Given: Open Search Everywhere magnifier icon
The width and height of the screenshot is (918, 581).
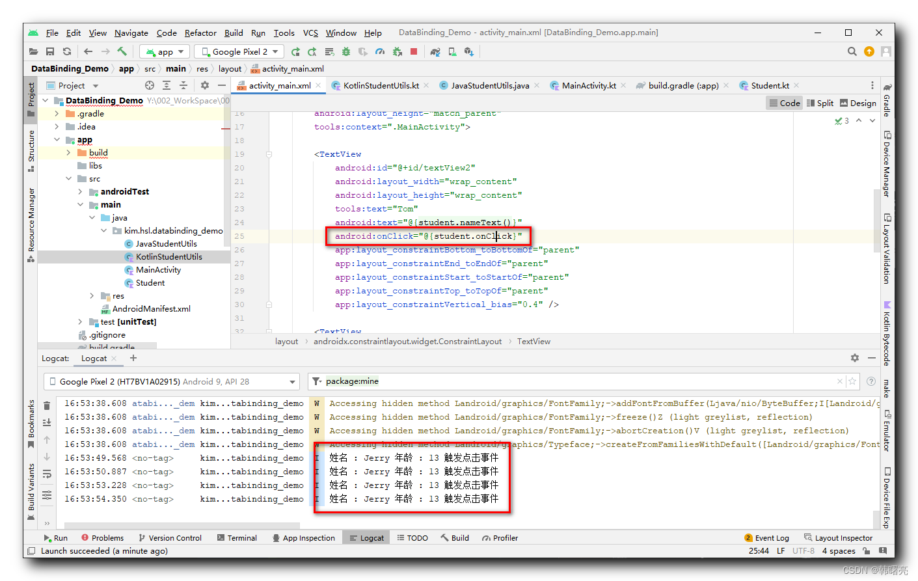Looking at the screenshot, I should 852,51.
